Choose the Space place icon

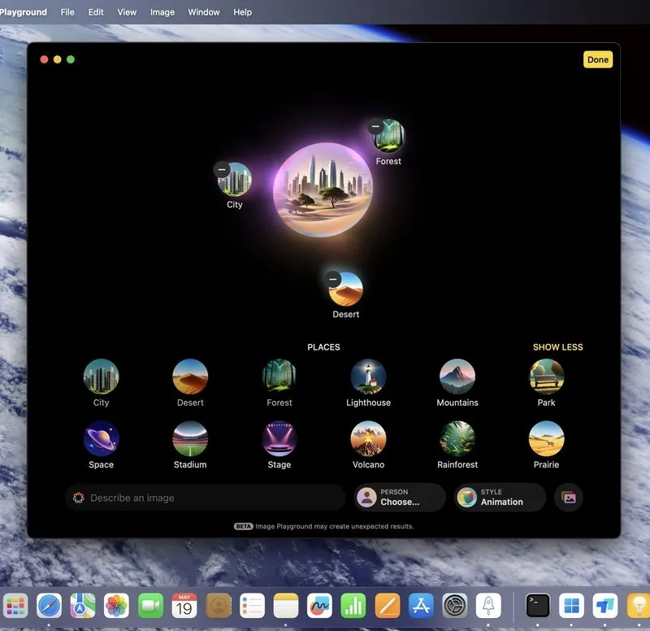click(x=102, y=439)
